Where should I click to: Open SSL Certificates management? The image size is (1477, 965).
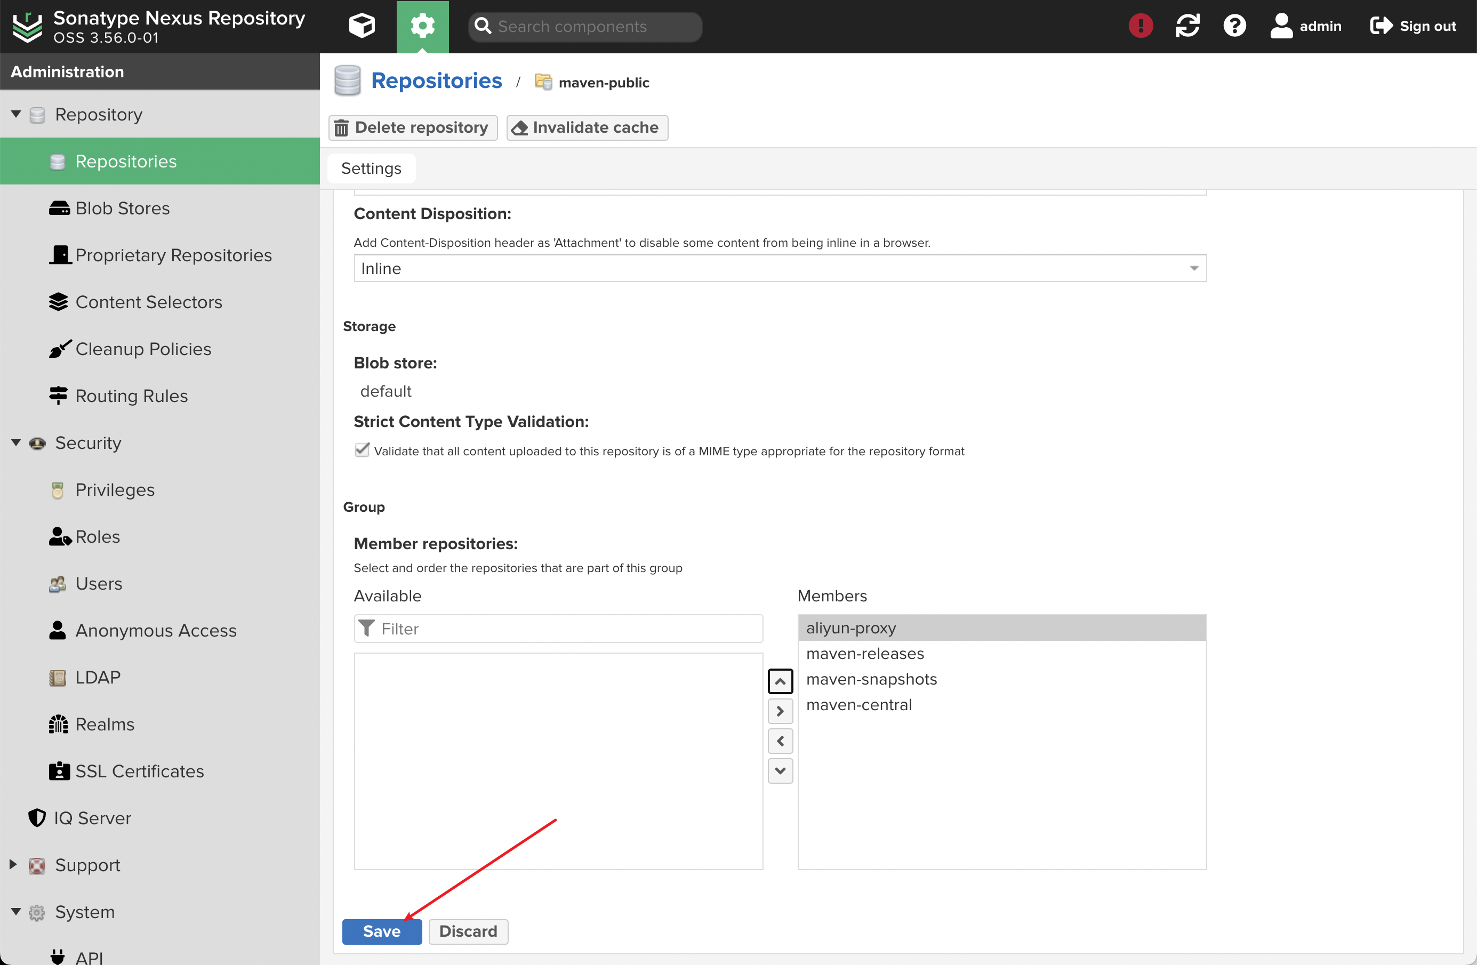click(140, 771)
